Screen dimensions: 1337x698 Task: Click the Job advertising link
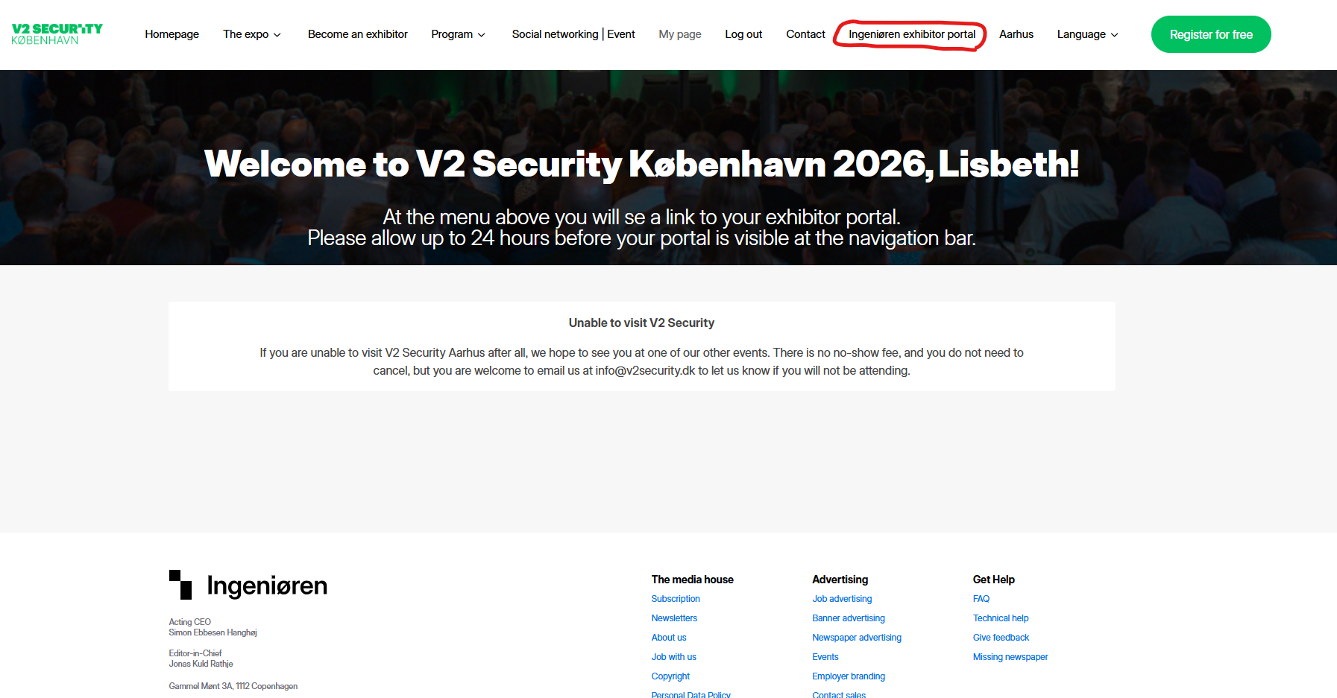[x=841, y=599]
